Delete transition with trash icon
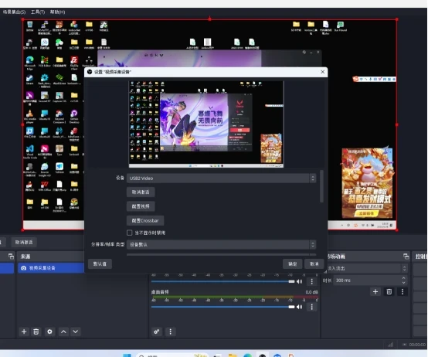This screenshot has height=357, width=428. pos(389,292)
